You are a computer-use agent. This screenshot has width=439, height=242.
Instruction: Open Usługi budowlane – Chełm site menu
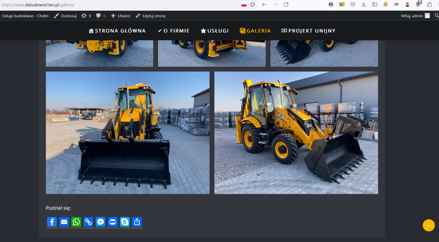click(x=25, y=16)
